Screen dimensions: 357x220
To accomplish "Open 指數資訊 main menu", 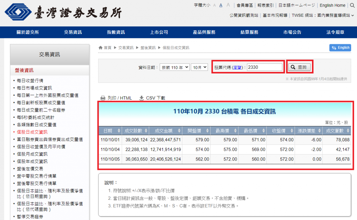I will click(116, 32).
